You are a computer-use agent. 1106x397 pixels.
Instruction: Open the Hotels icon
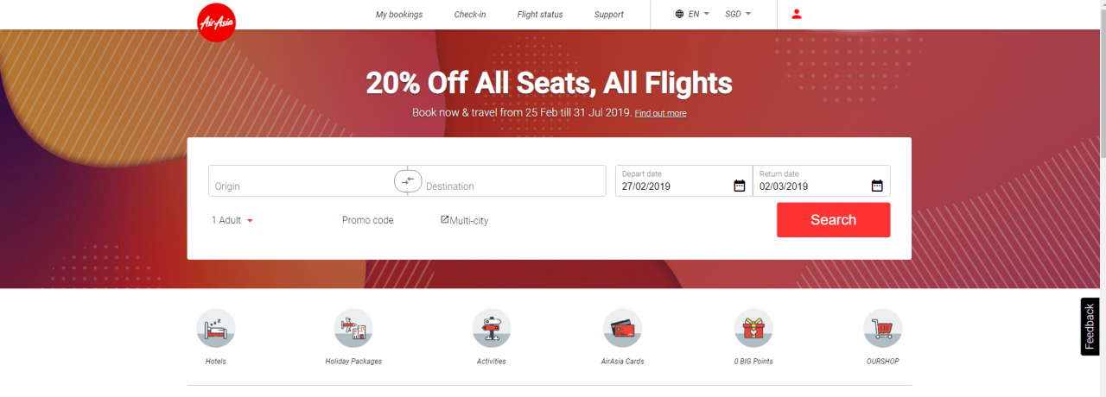pyautogui.click(x=216, y=329)
